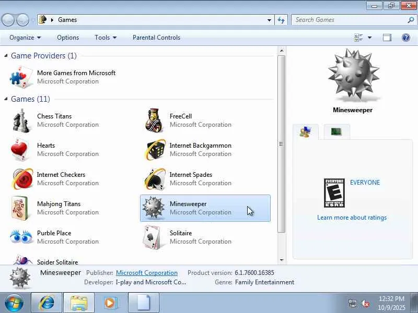Viewport: 418px width, 313px height.
Task: Click the Back navigation button
Action: pyautogui.click(x=8, y=20)
